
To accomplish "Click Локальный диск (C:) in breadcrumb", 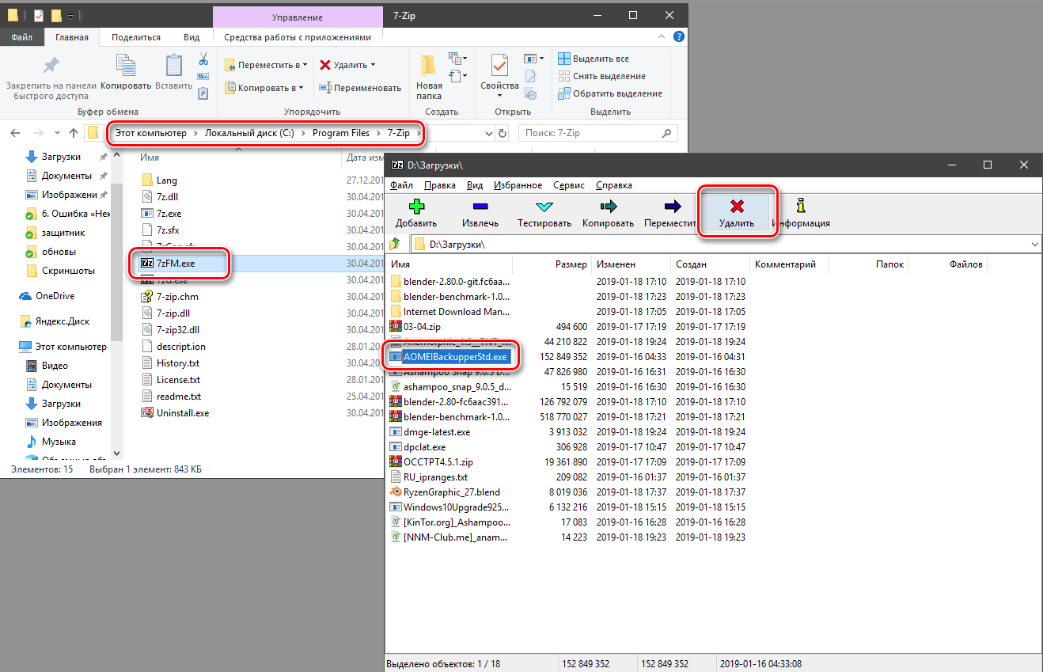I will pyautogui.click(x=249, y=133).
